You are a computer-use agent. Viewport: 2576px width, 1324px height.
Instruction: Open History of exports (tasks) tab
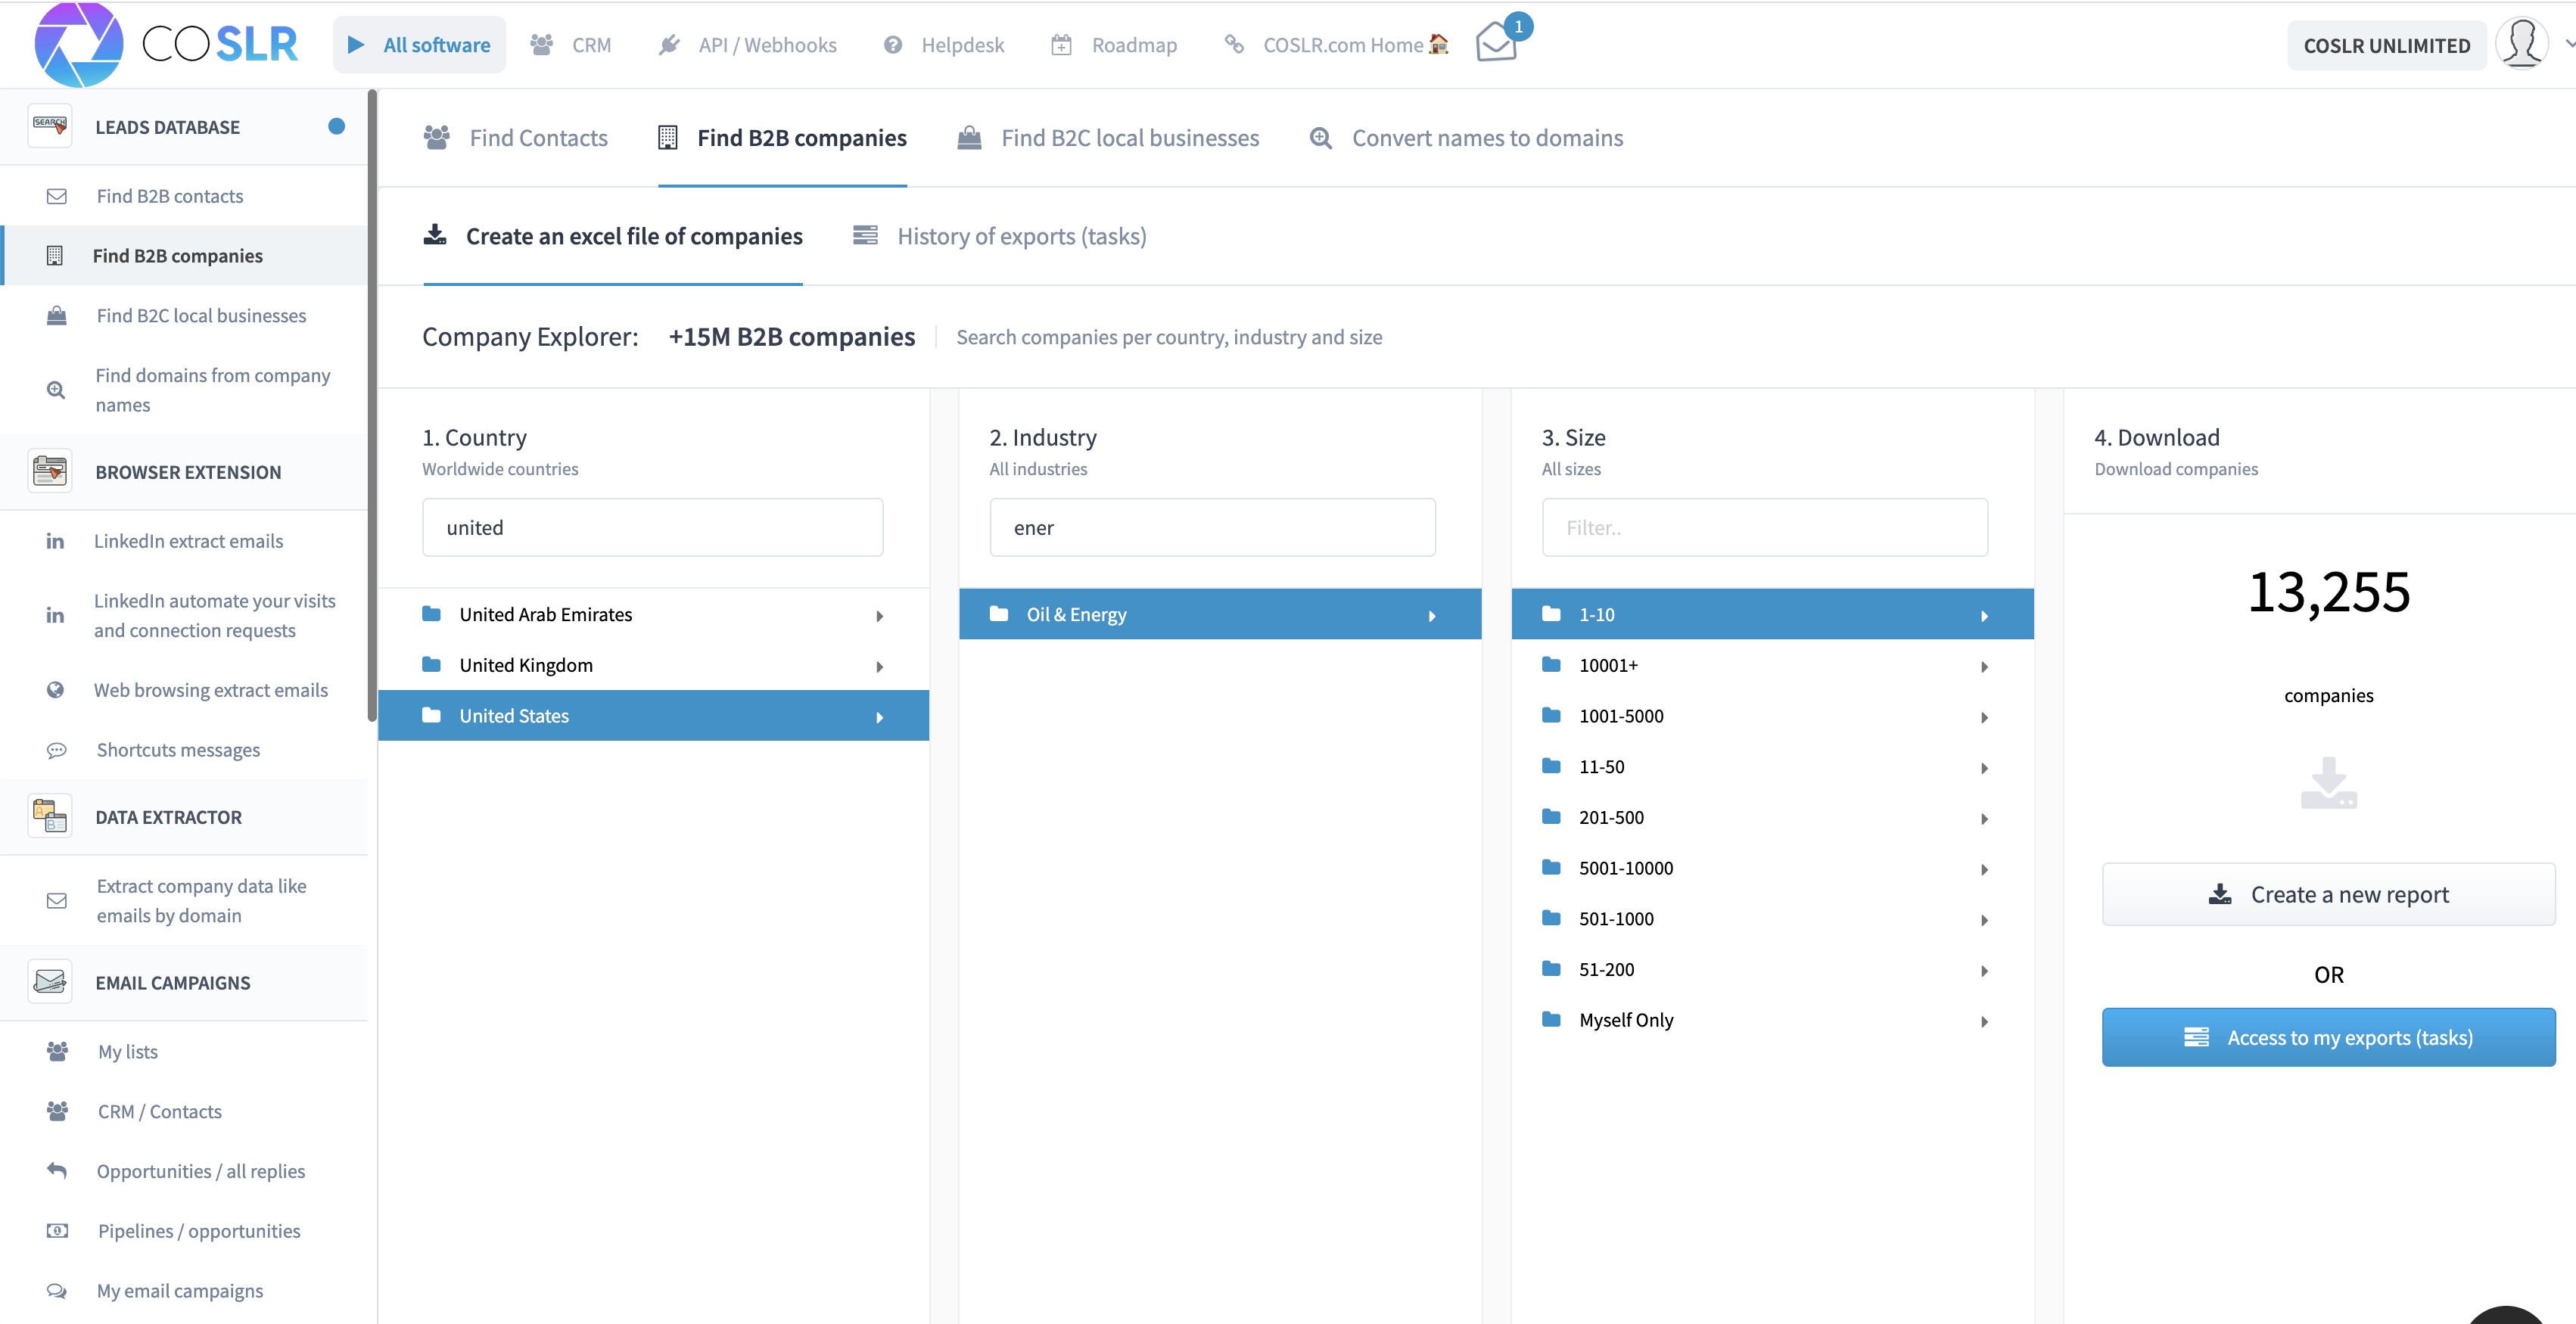click(1000, 236)
